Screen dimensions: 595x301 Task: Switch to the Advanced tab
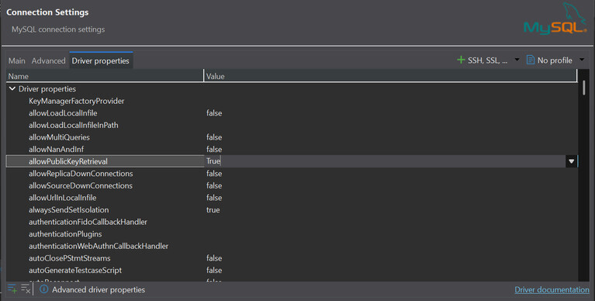coord(49,61)
